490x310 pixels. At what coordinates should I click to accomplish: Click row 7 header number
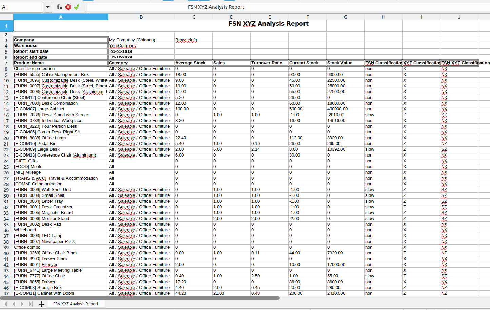coord(6,63)
